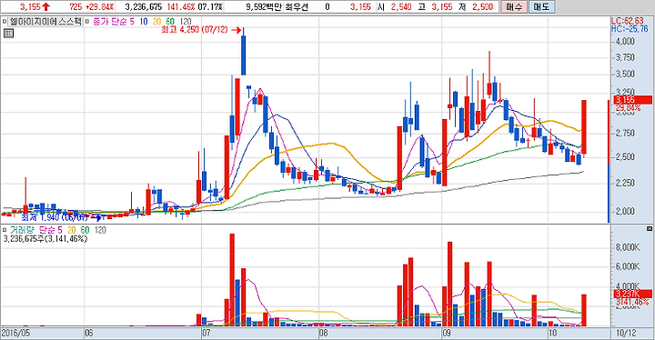Click the 3,500 price axis label
Screen dimensions: 655x340
tap(625, 75)
